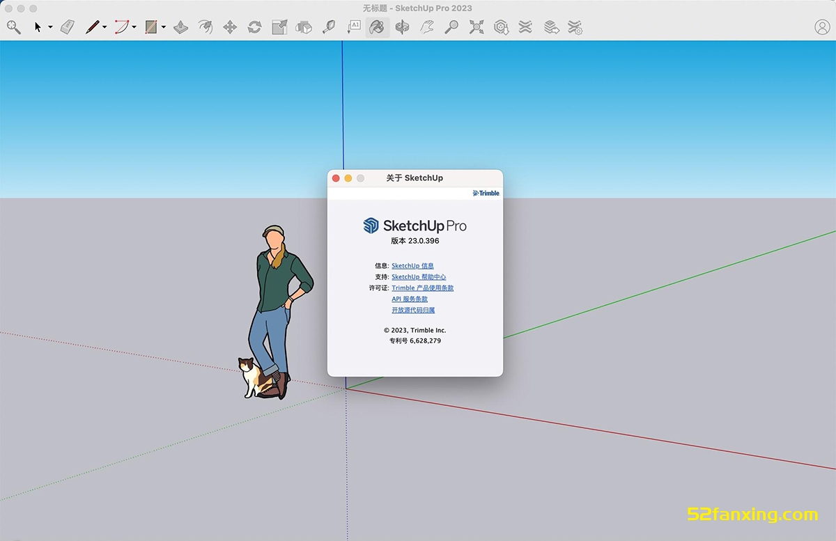Pick the Tape Measure tool

[329, 27]
